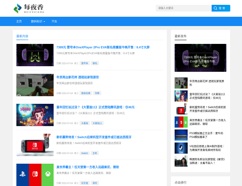Open the 大富翁11 article thumbnail in list
Image resolution: width=242 pixels, height=186 pixels.
35,115
